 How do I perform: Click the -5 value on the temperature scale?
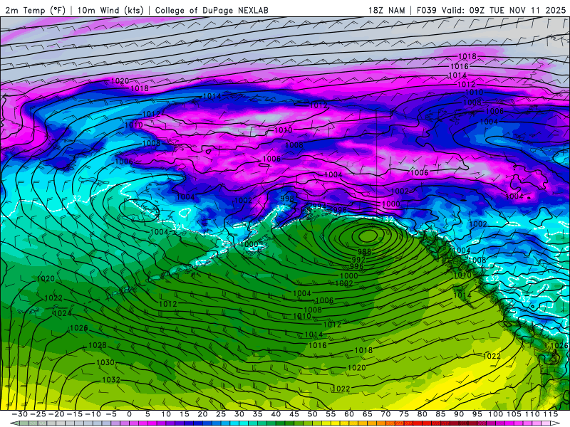pyautogui.click(x=111, y=414)
